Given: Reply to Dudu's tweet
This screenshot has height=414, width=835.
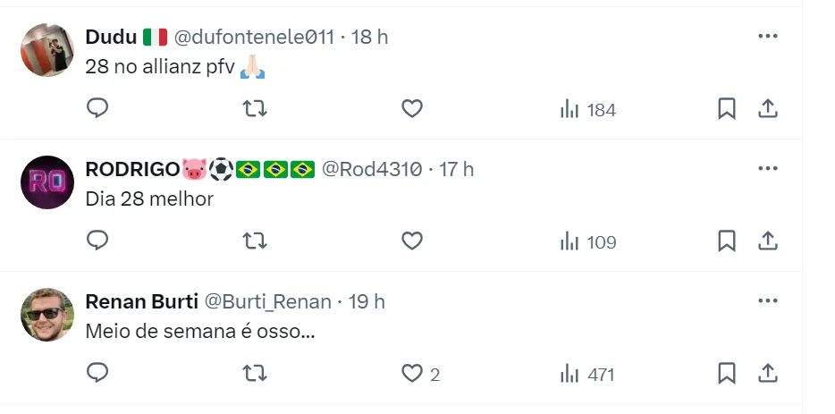Looking at the screenshot, I should tap(97, 109).
